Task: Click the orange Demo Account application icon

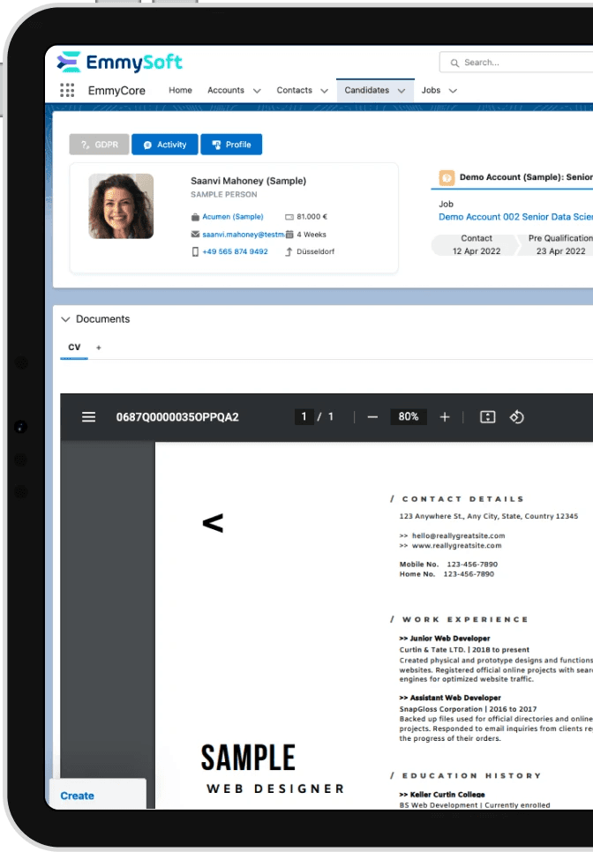Action: click(x=447, y=177)
